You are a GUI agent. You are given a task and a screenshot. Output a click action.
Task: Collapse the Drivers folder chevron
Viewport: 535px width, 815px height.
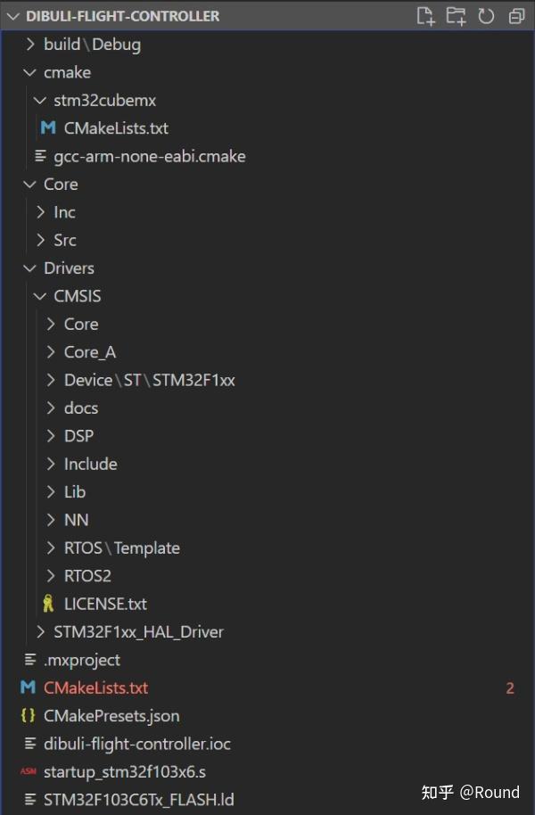point(29,268)
